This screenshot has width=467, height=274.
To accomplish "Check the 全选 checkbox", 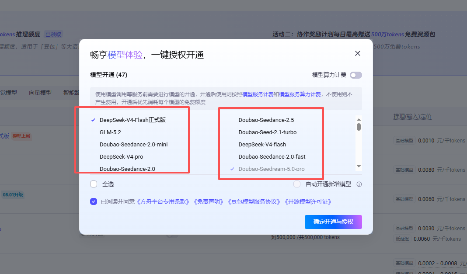I will tap(94, 184).
